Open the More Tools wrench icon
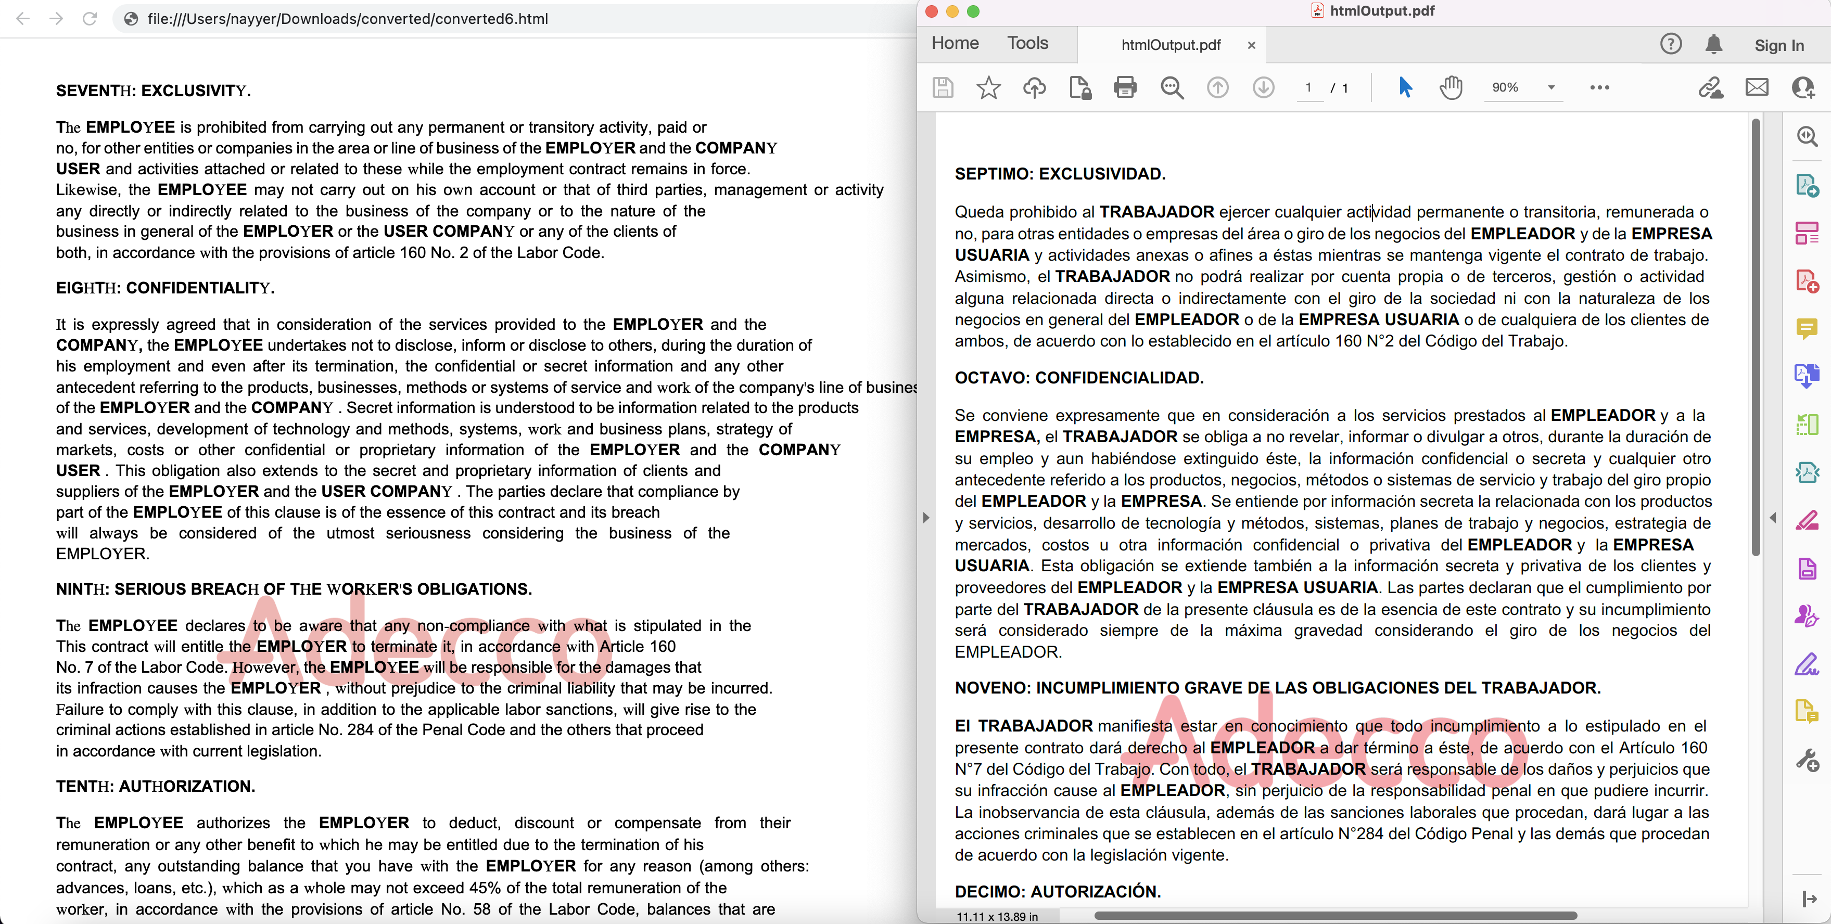The width and height of the screenshot is (1831, 924). pyautogui.click(x=1807, y=760)
